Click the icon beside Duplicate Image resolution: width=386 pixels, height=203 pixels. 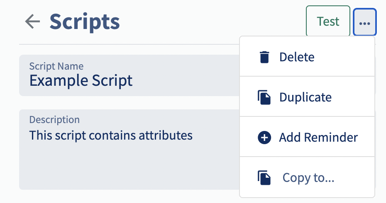(x=264, y=97)
